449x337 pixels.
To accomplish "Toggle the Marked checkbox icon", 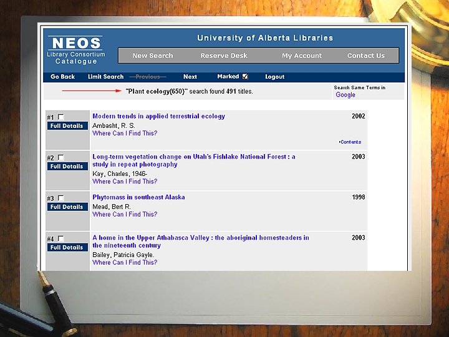I will point(245,76).
